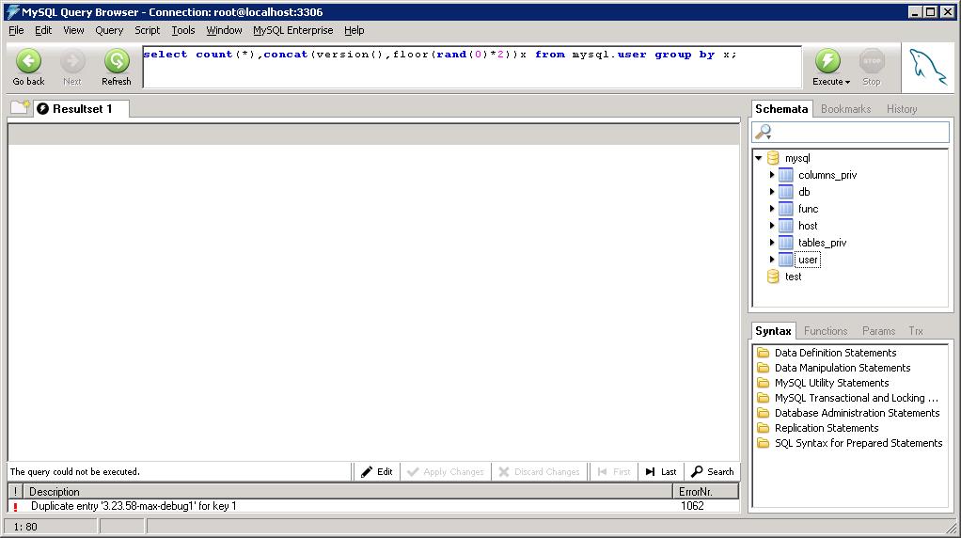Image resolution: width=961 pixels, height=538 pixels.
Task: Click the columns_priv table icon
Action: point(786,175)
